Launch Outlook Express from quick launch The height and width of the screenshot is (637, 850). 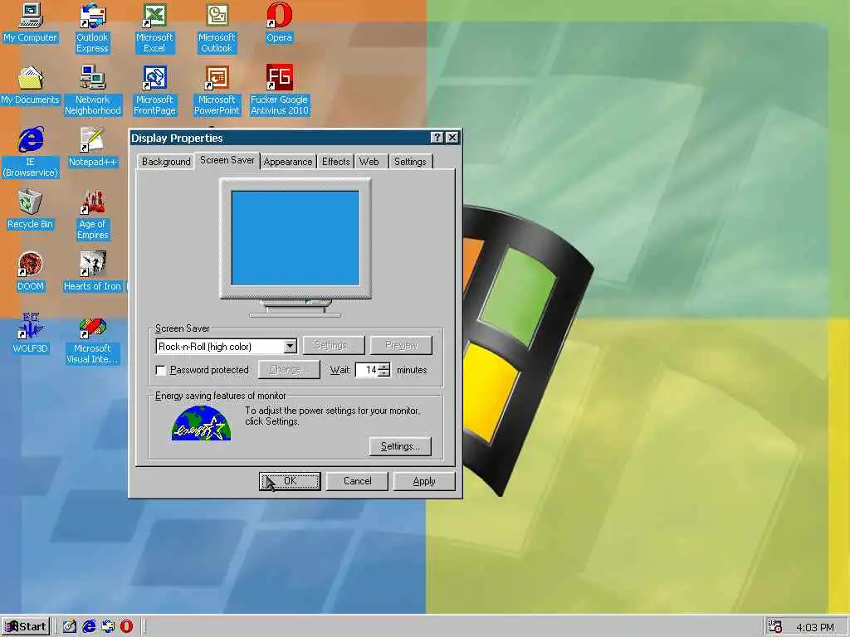pos(108,626)
